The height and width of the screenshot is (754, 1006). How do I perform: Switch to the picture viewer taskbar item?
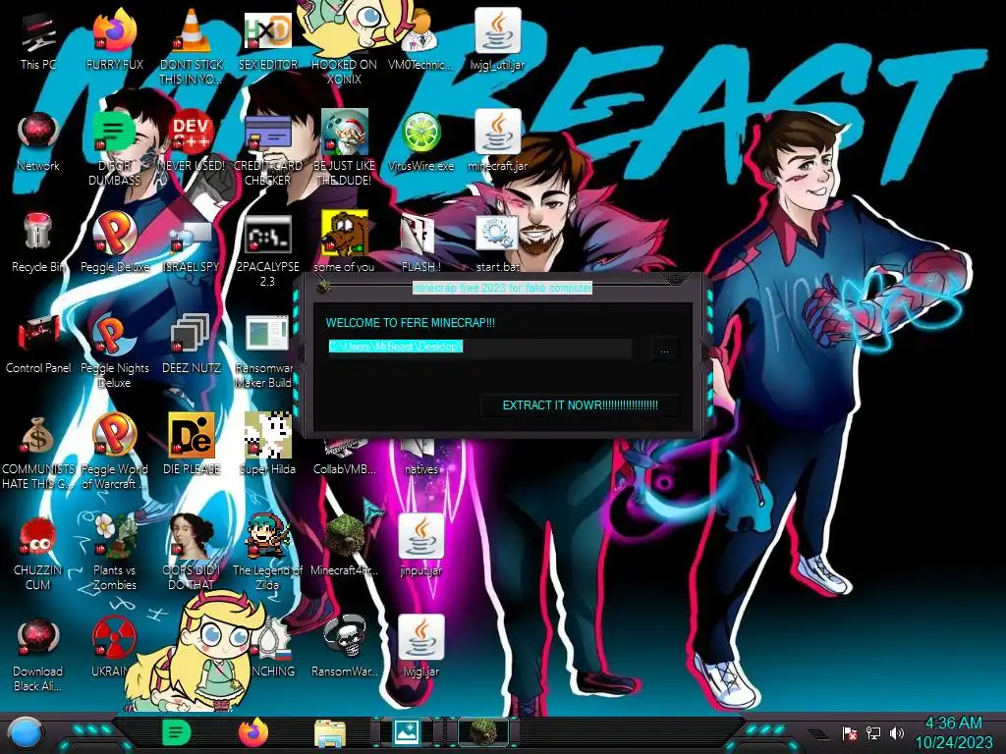[407, 732]
